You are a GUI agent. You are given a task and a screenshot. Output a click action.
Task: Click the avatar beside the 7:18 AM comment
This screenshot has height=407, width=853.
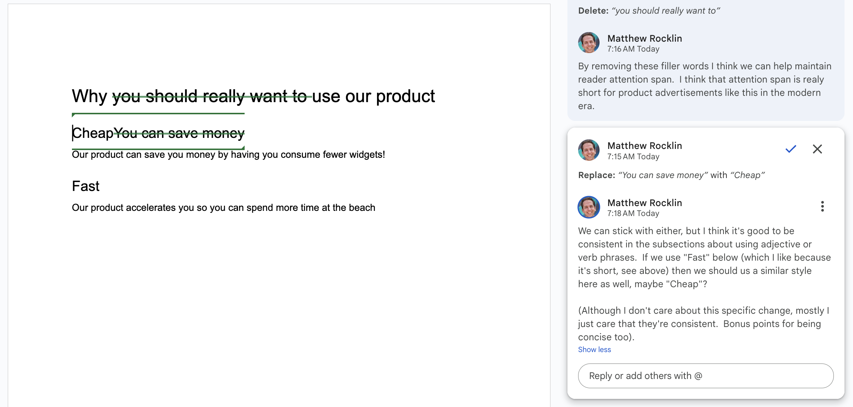588,207
